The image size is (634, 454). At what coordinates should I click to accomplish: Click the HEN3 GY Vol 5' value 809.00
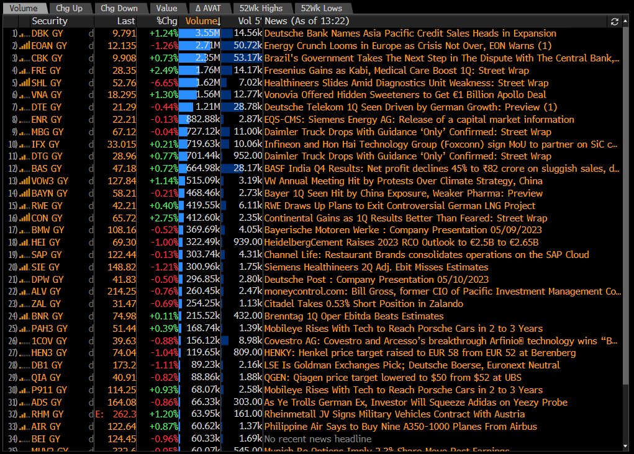click(248, 353)
